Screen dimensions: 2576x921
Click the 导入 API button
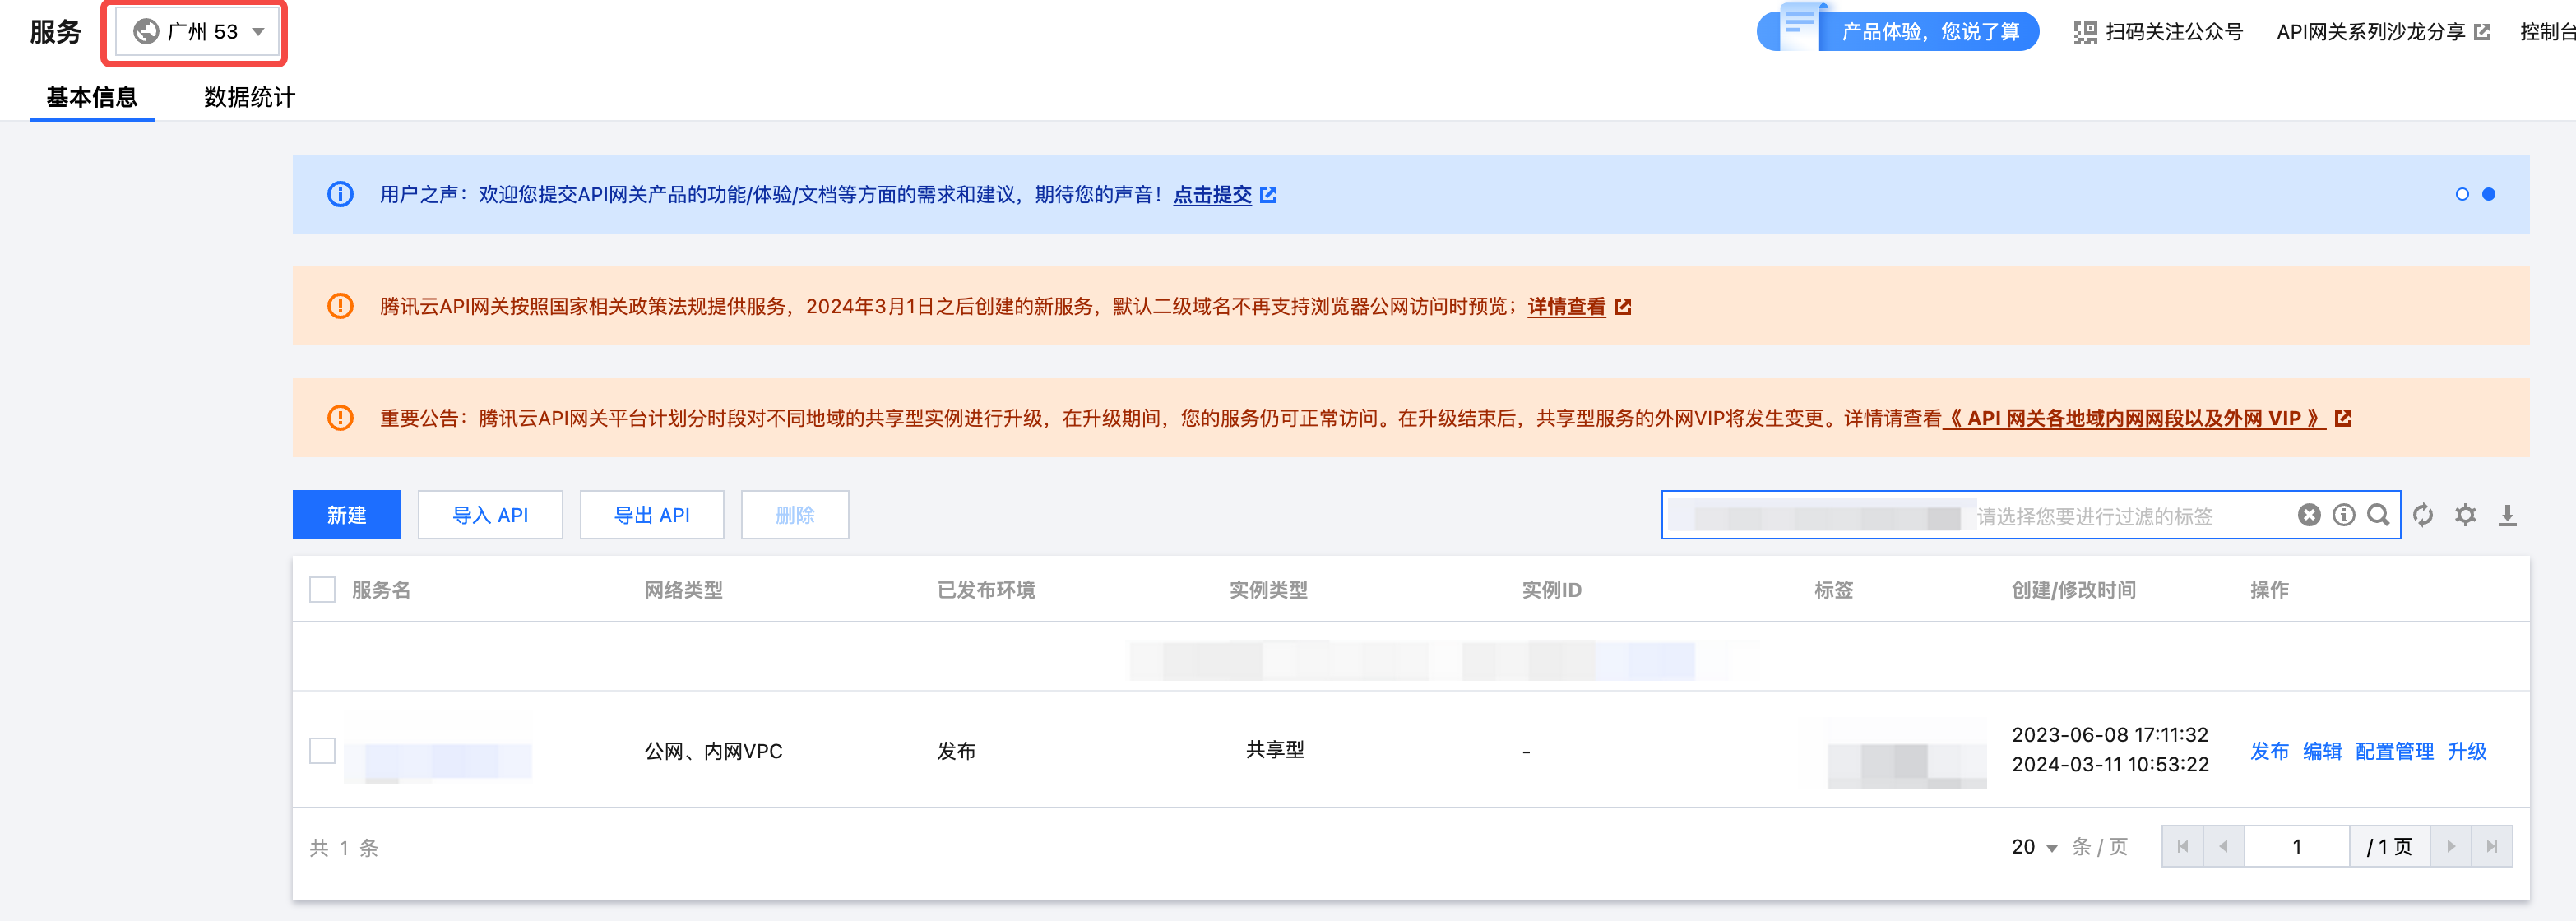[x=490, y=515]
